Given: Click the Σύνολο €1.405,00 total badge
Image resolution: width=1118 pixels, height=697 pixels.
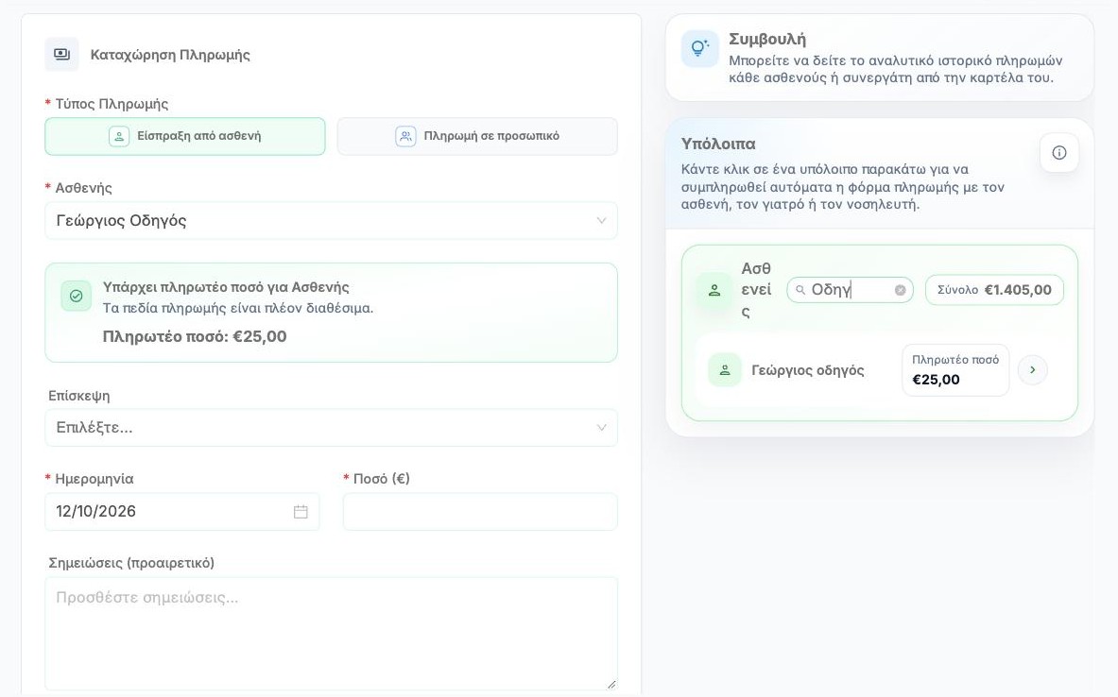Looking at the screenshot, I should pos(994,290).
